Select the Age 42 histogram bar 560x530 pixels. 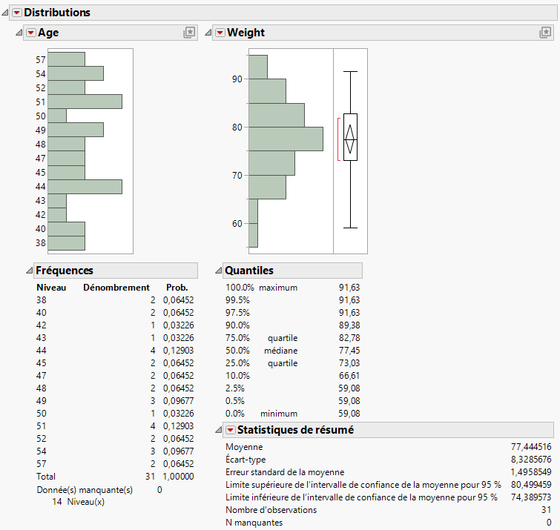pyautogui.click(x=57, y=215)
